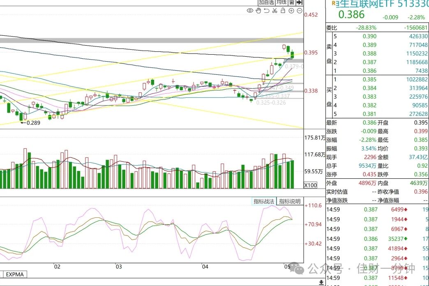The height and width of the screenshot is (286, 429).
Task: Select the hand pan tool
Action: pyautogui.click(x=258, y=11)
